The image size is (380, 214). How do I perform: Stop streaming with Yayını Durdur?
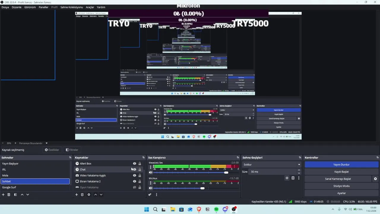click(341, 164)
